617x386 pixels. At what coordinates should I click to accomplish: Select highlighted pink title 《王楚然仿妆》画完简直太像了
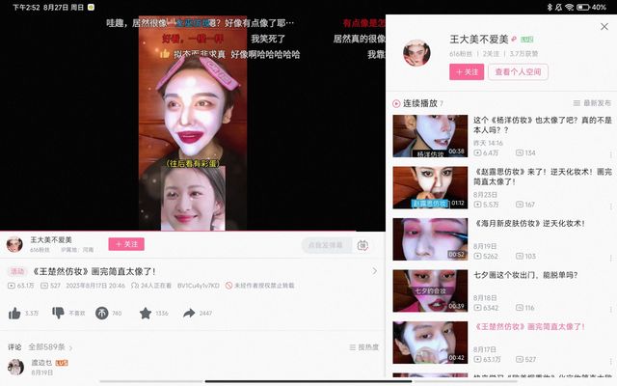(x=529, y=326)
